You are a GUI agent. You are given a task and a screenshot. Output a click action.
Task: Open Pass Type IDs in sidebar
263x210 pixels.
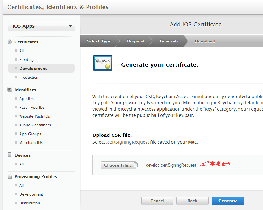[x=32, y=107]
